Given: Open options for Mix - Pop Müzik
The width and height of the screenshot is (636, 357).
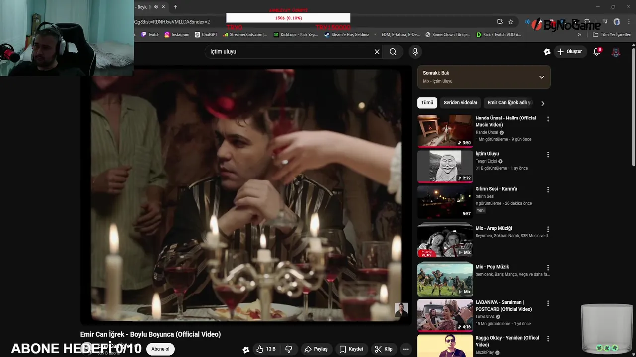Looking at the screenshot, I should pos(548,268).
